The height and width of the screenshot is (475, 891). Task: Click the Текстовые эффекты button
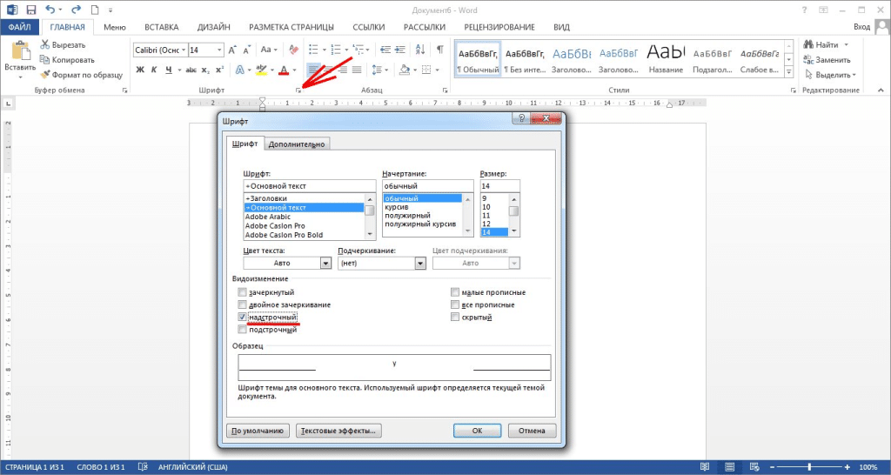[338, 431]
